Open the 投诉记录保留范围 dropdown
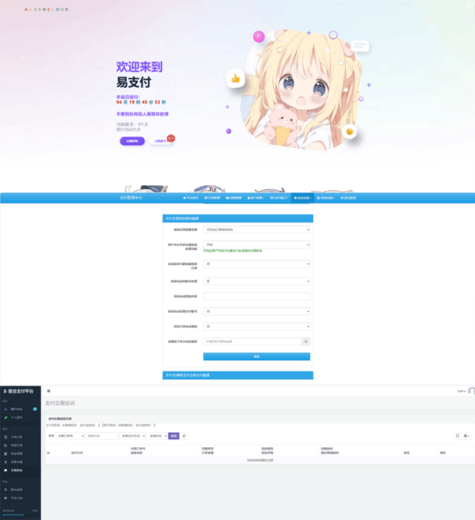Image resolution: width=475 pixels, height=520 pixels. coord(256,230)
